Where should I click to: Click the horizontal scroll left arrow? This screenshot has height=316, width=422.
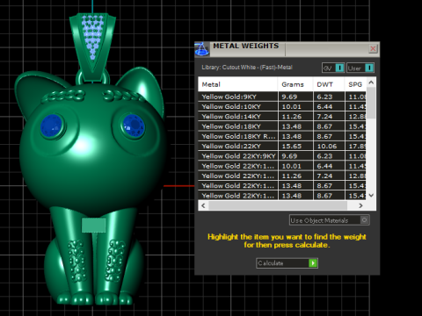203,205
